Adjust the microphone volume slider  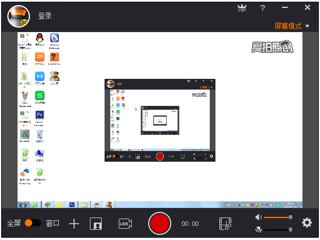point(278,230)
